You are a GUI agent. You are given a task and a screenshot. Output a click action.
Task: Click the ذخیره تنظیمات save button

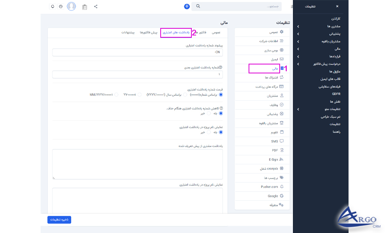(59, 219)
